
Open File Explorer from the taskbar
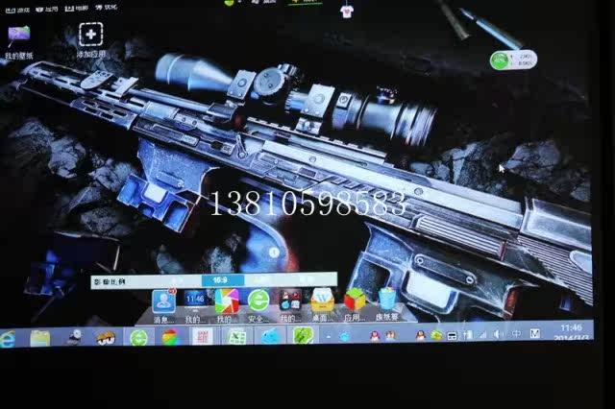39,338
